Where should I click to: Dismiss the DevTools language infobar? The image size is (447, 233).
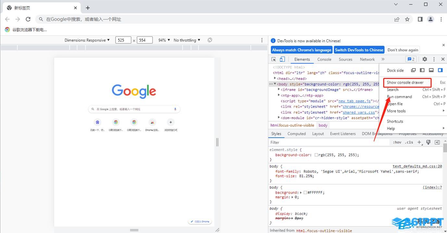pyautogui.click(x=443, y=45)
